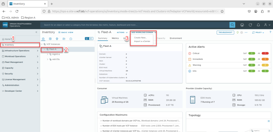Image resolution: width=273 pixels, height=132 pixels.
Task: Choose Create New... from the menu
Action: click(140, 38)
